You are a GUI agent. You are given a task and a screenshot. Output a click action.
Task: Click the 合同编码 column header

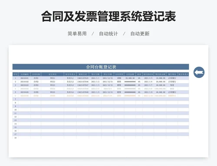click(x=24, y=75)
